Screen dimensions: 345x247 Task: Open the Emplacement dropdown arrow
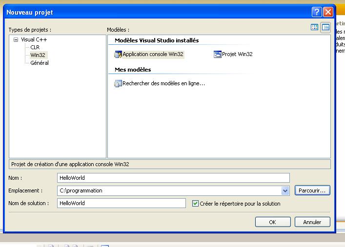click(x=285, y=191)
